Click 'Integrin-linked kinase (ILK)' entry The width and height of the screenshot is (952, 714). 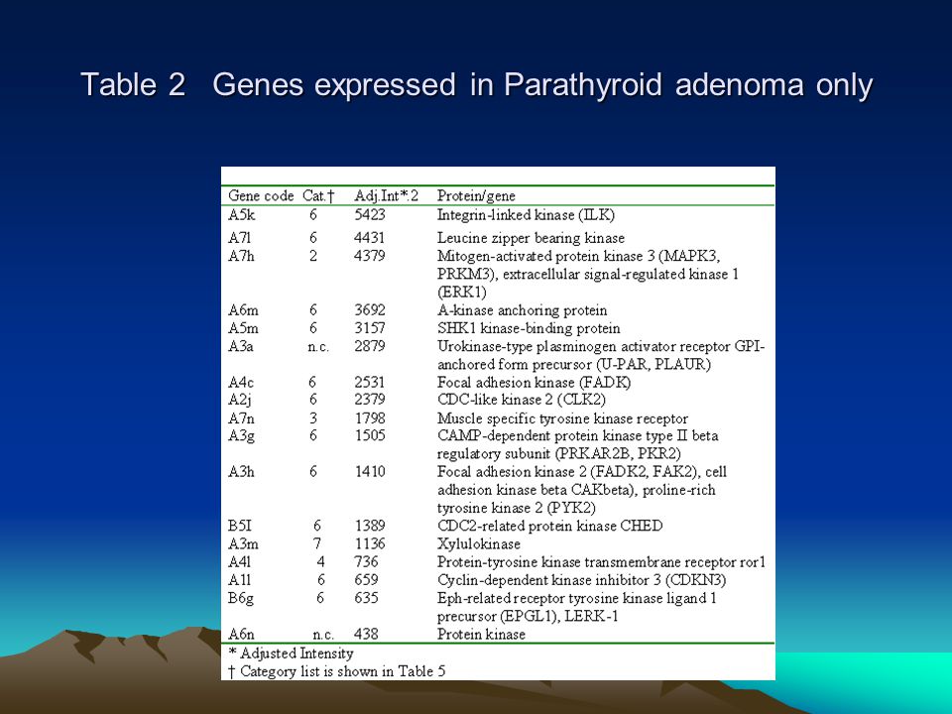click(526, 215)
